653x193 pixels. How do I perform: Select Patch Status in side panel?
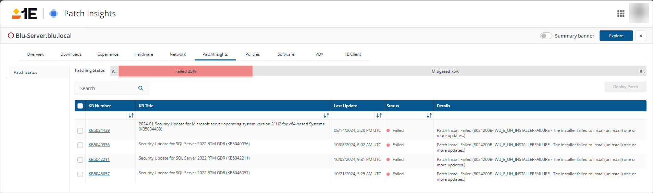(x=26, y=72)
